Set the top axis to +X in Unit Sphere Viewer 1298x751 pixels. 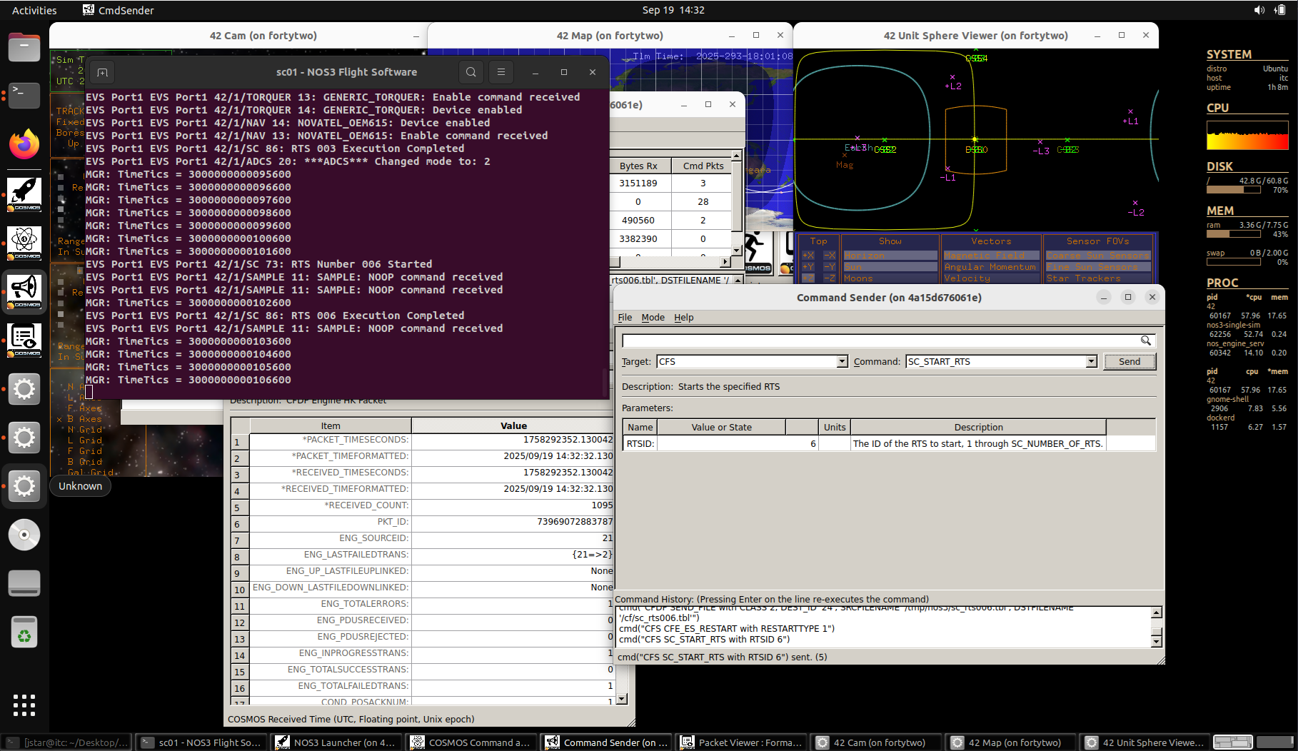(808, 256)
